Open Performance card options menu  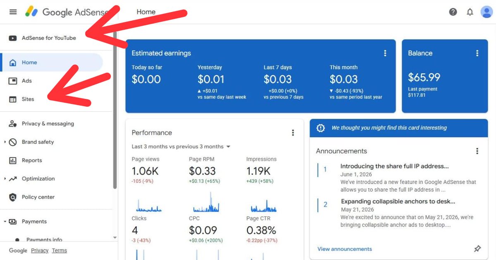[293, 133]
